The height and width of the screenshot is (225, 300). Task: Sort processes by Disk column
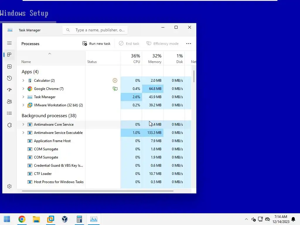(x=174, y=58)
